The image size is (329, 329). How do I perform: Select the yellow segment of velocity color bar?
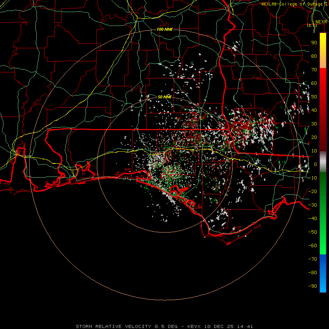click(x=323, y=50)
